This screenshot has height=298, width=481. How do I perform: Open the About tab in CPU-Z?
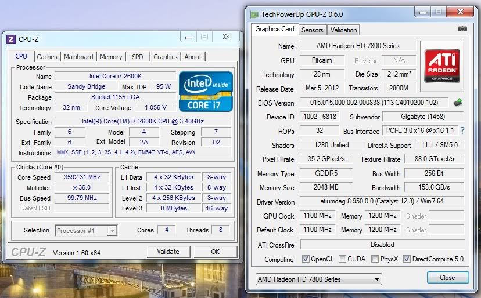[193, 57]
